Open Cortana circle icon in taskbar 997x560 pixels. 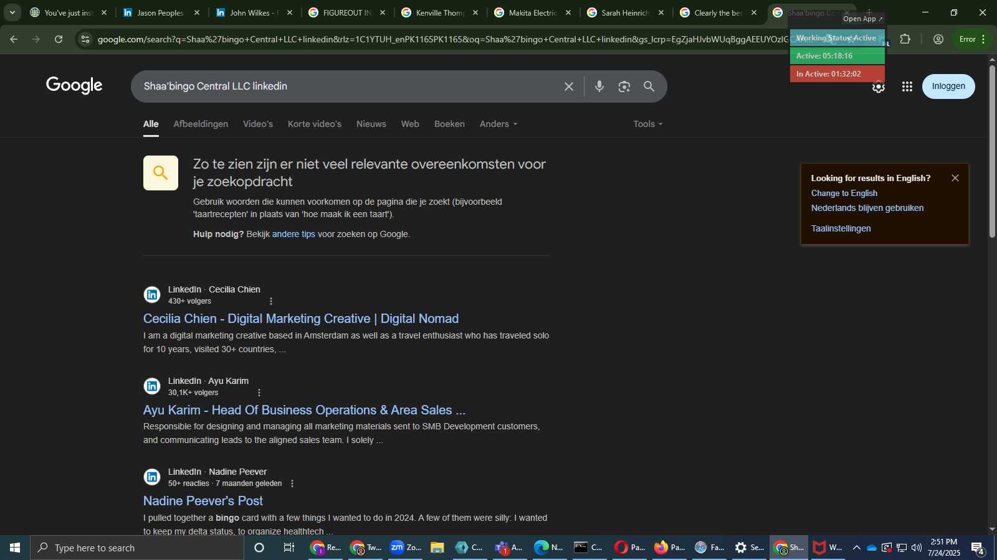click(x=259, y=548)
